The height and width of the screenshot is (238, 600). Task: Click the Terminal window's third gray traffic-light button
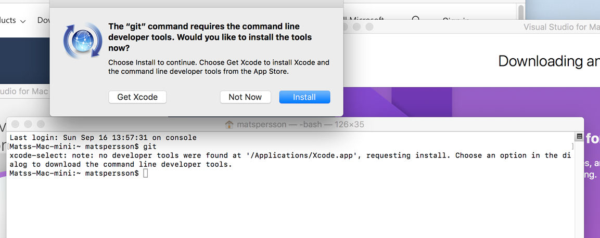click(41, 124)
